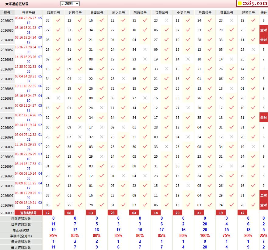Click the red checkmark in 2026080 丹霞杀号 cell
Screen dimensions: 268x250
pos(210,30)
